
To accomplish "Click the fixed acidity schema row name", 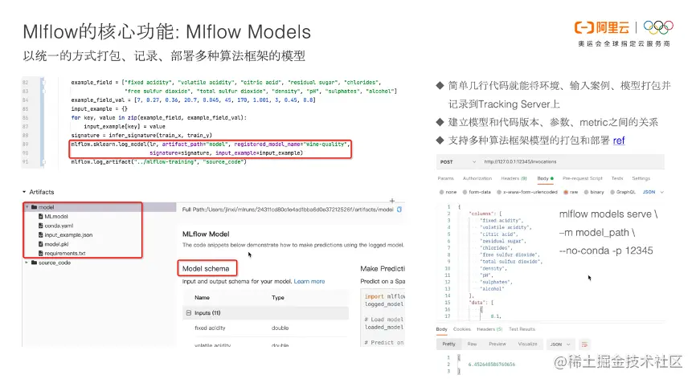I will pos(210,328).
